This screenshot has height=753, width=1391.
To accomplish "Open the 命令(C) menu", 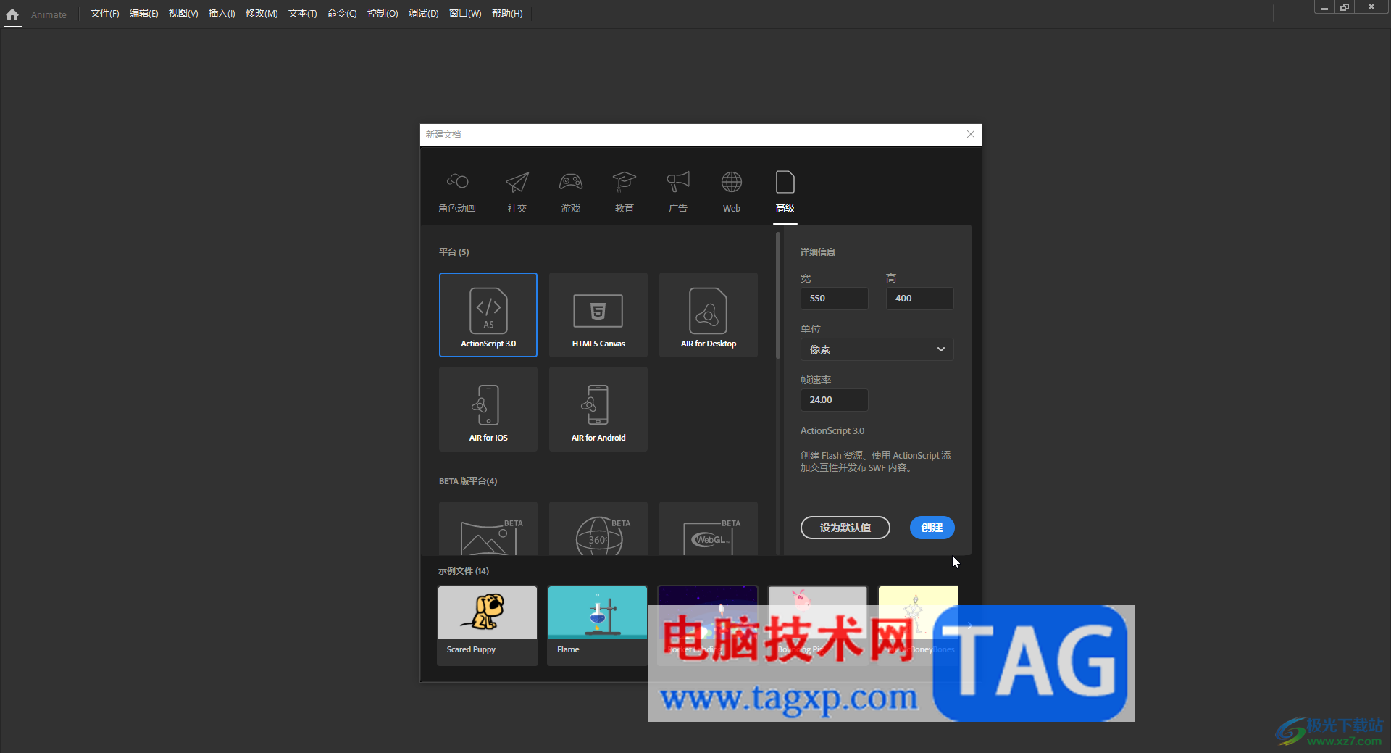I will click(342, 14).
